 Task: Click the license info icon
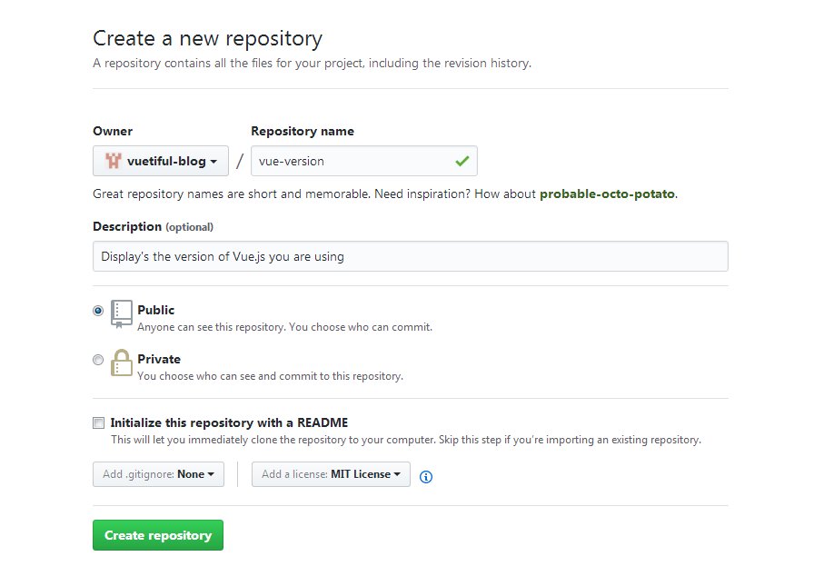(x=426, y=476)
